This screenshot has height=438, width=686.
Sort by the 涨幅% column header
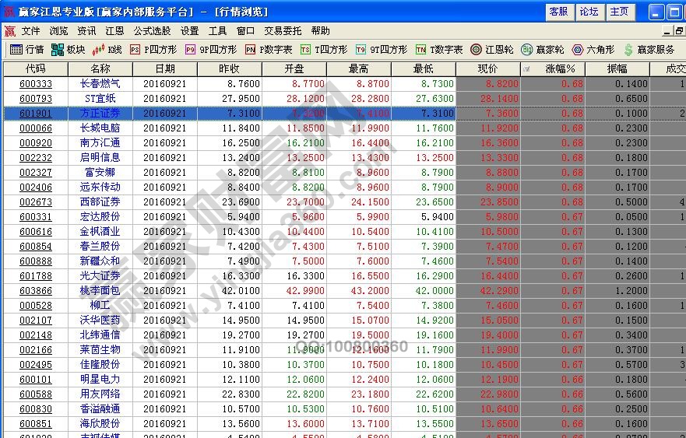[x=559, y=68]
